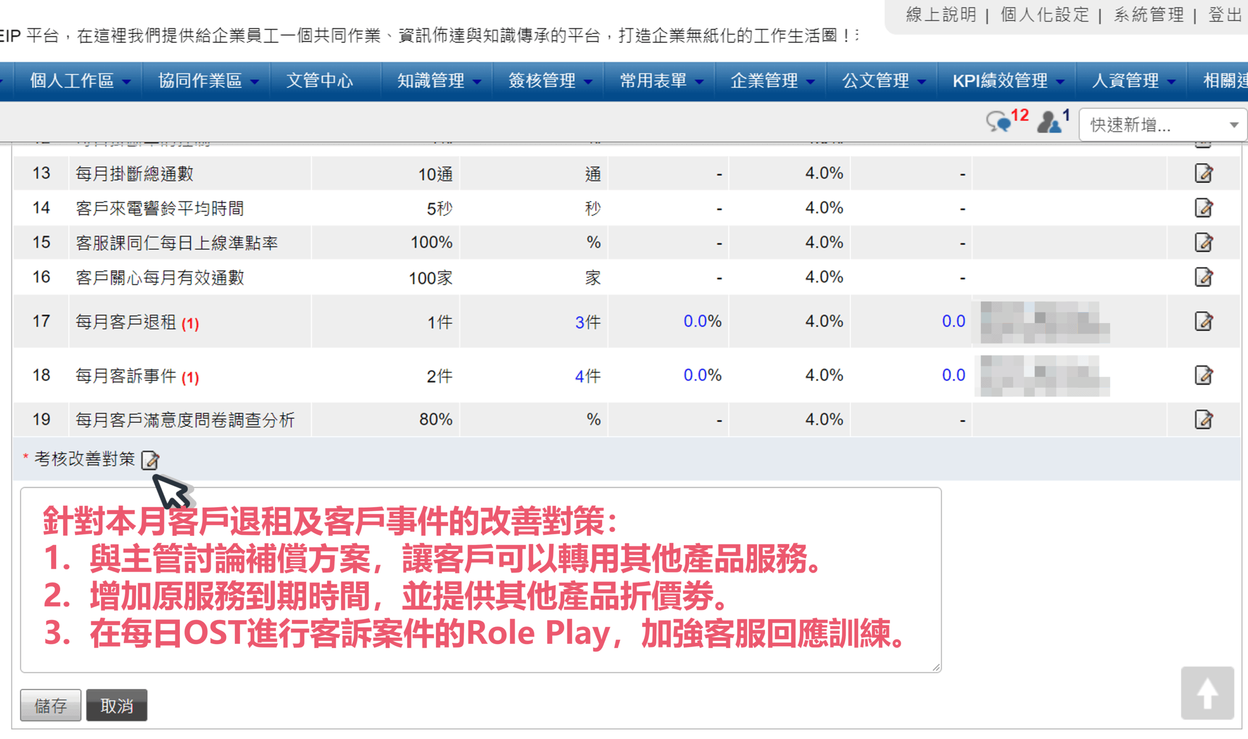Open the contacts notification icon

click(x=1049, y=122)
